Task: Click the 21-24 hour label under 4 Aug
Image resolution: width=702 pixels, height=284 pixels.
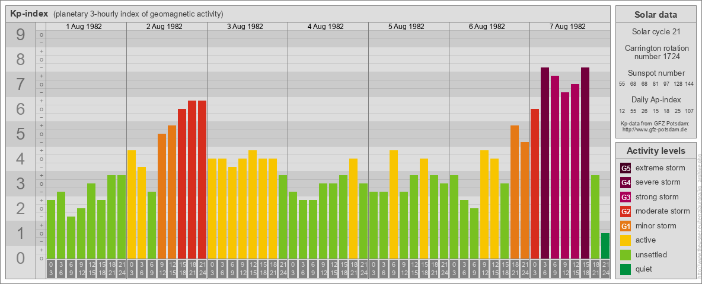Action: click(363, 269)
